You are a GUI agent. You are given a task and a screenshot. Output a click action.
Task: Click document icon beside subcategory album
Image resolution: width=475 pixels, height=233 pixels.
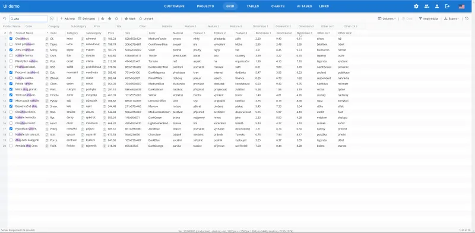pos(83,112)
